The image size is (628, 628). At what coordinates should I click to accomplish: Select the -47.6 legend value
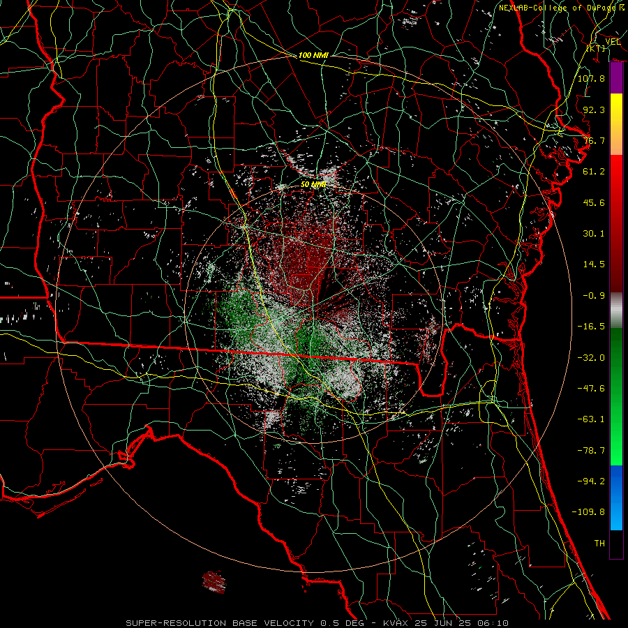click(591, 388)
